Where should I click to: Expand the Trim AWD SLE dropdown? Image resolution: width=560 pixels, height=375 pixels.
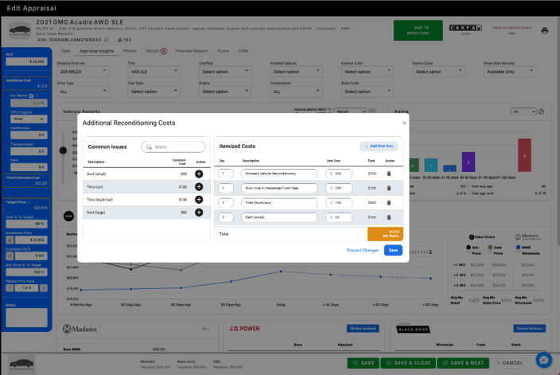click(154, 72)
